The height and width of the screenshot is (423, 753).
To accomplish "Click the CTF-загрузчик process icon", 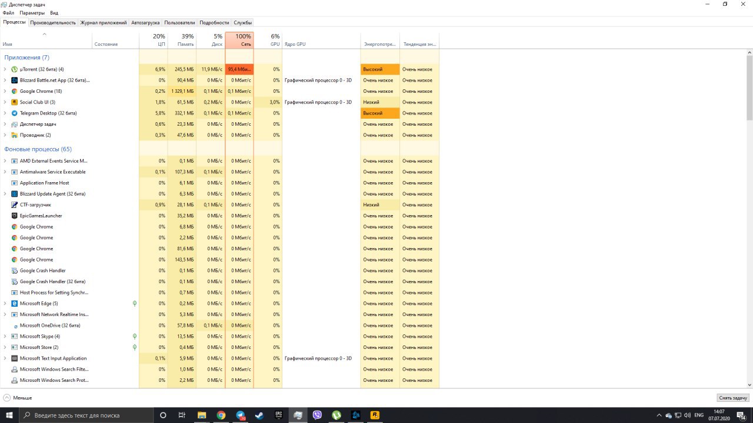I will point(15,204).
